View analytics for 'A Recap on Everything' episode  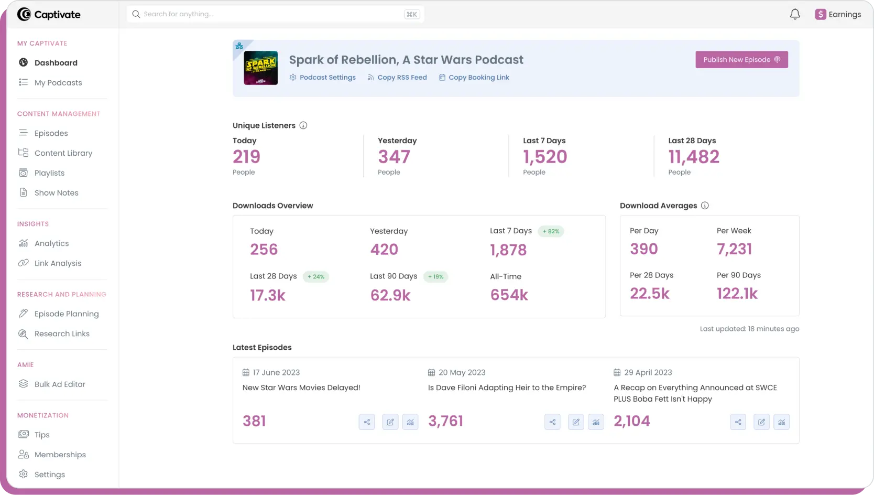point(781,422)
